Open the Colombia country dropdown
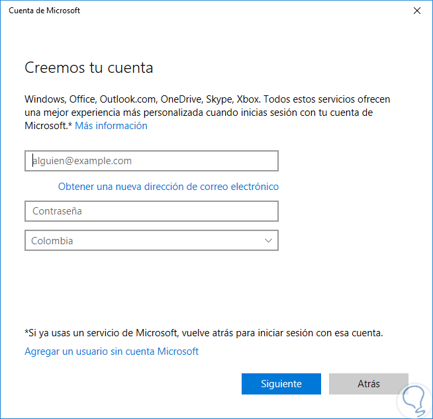Viewport: 433px width, 419px height. (x=152, y=241)
